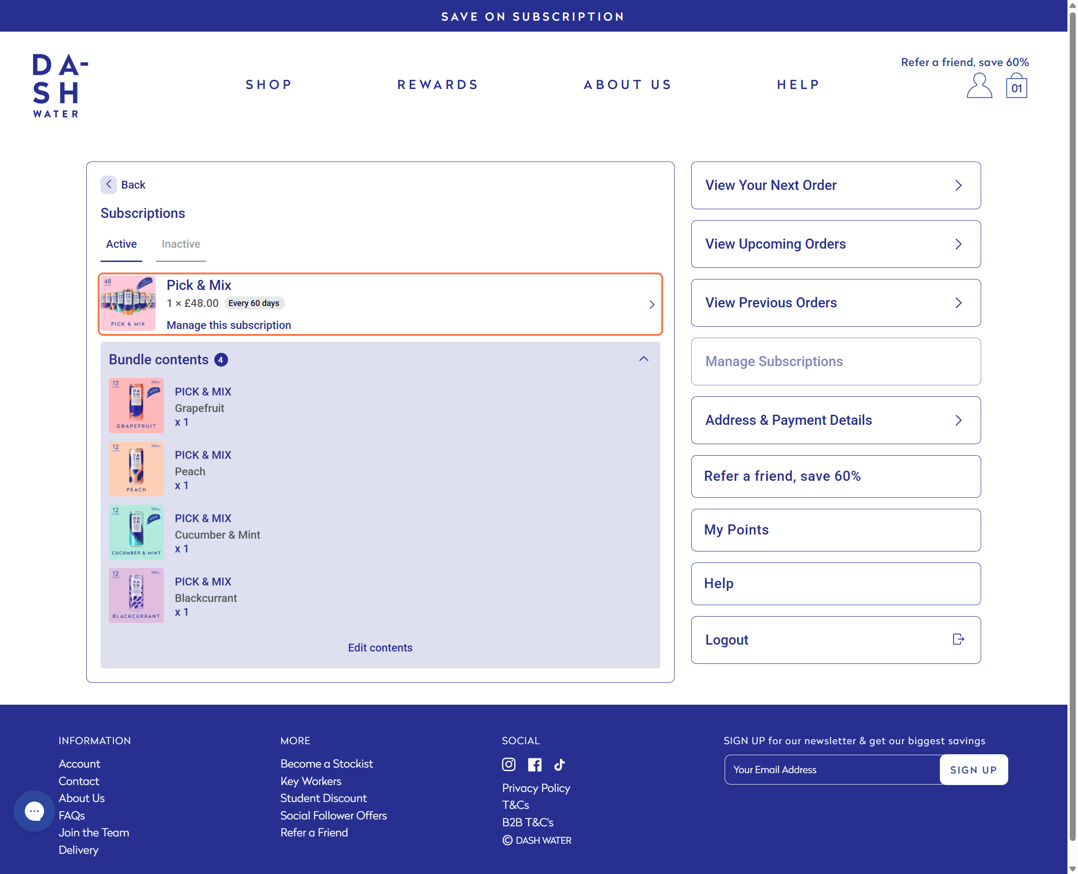
Task: Open Become a Stockist link
Action: (327, 764)
